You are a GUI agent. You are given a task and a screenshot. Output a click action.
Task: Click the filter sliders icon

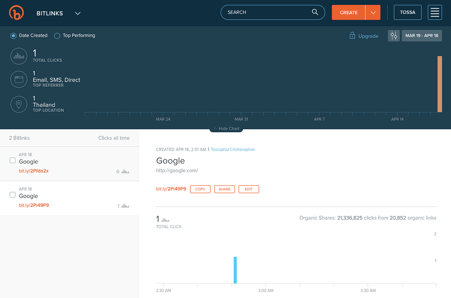(394, 36)
